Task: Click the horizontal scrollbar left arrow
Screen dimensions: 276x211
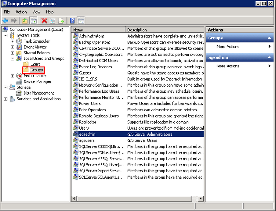Action: (74, 199)
